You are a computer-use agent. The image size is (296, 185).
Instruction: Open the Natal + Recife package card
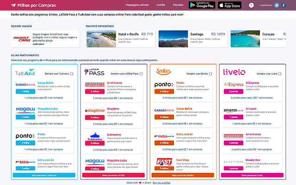(x=119, y=39)
